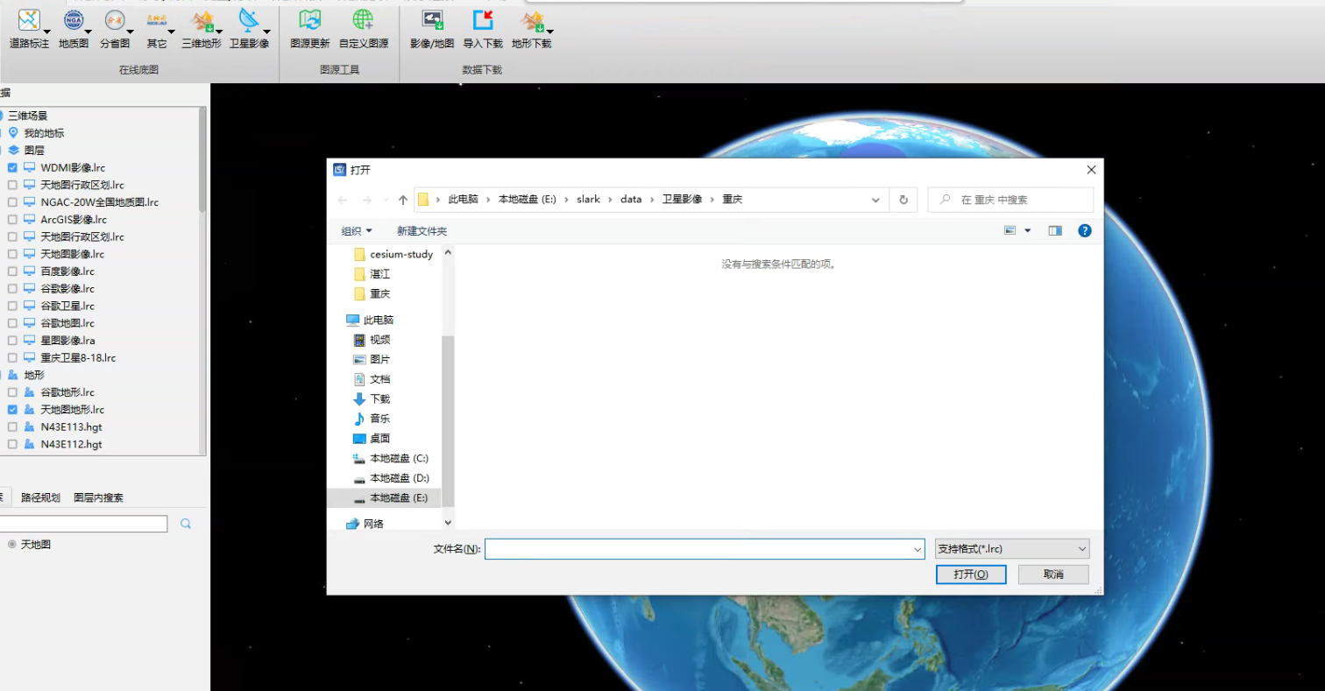Screen dimensions: 1325x691
Task: Check the ArcGIS影像.lrc layer
Action: tap(12, 220)
